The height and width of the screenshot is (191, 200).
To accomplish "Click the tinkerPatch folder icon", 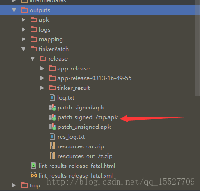I will [34, 49].
